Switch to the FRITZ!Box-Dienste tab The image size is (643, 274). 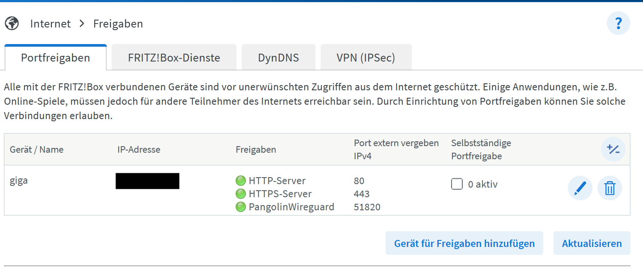pos(174,58)
